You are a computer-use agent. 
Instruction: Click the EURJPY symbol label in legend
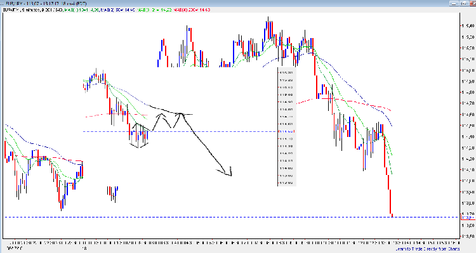(x=11, y=10)
